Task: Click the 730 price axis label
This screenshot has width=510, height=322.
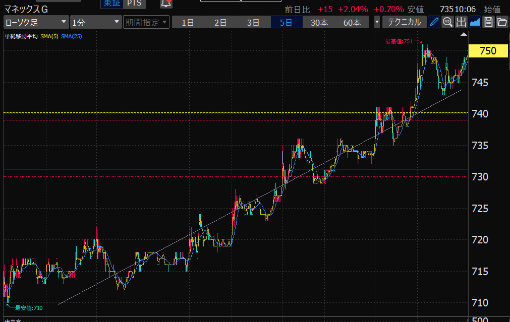Action: [x=480, y=177]
